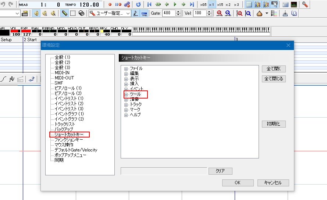Click the 初期化 button
Viewport: 327px width, 200px height.
(274, 124)
